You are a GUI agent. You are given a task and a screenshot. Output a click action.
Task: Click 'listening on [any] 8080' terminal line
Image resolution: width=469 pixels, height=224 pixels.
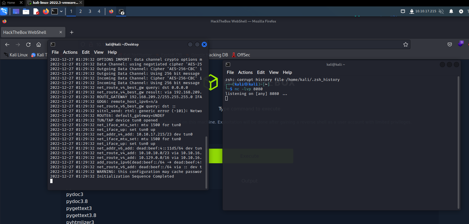[256, 94]
